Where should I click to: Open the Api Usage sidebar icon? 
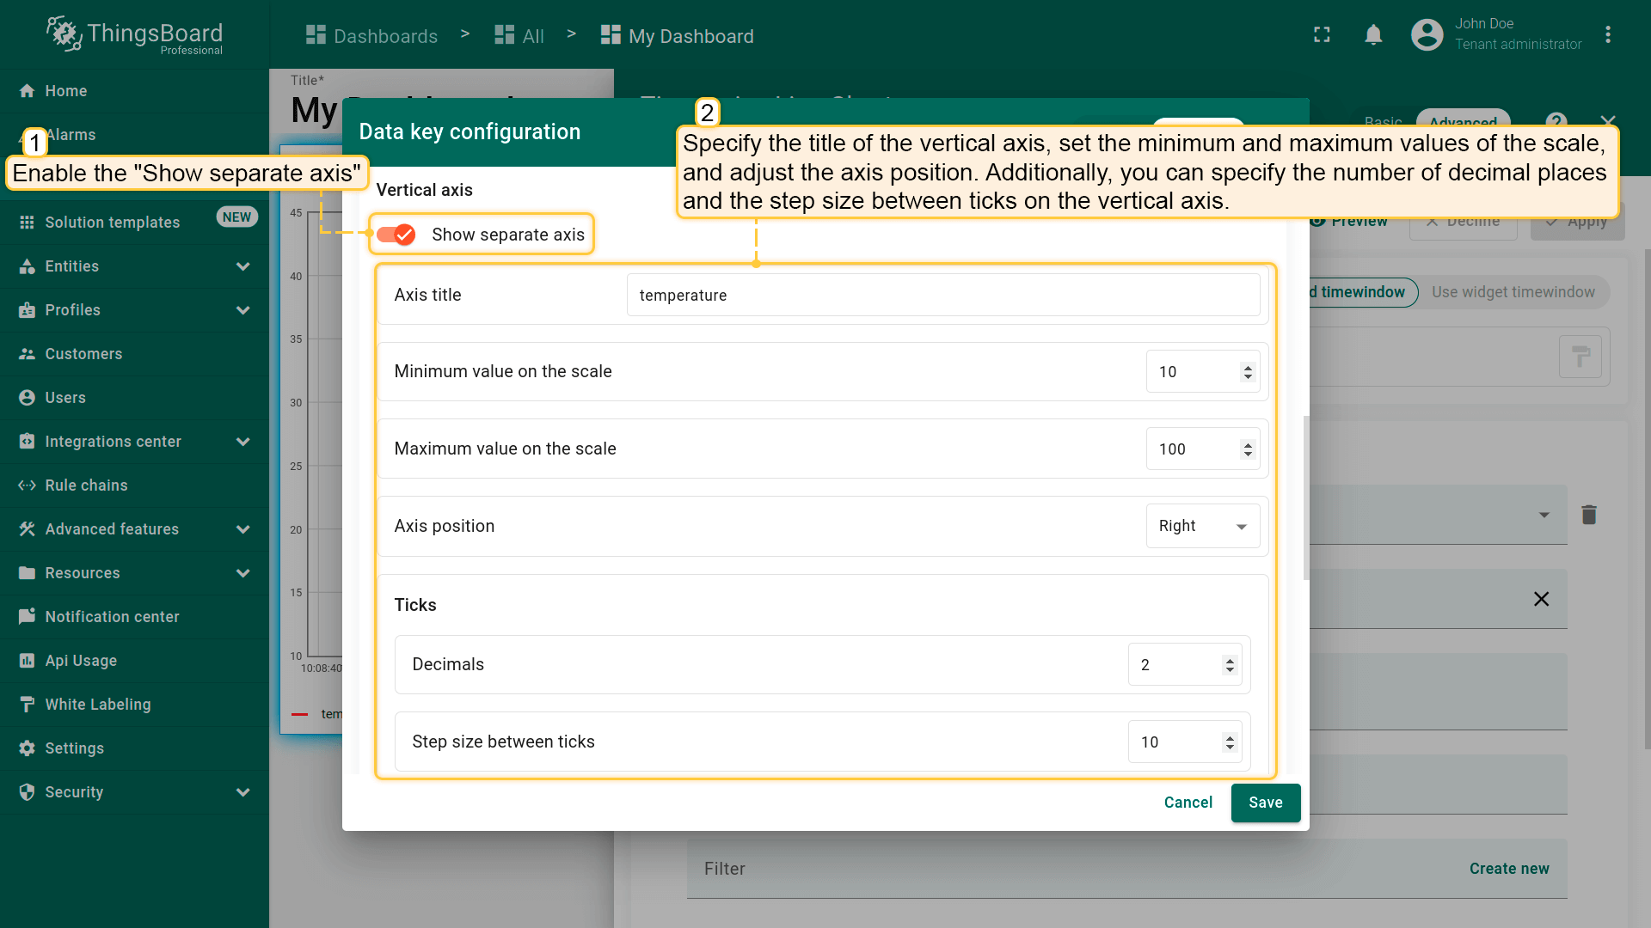(x=28, y=661)
